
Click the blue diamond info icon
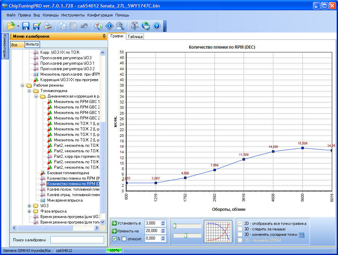[x=109, y=26]
